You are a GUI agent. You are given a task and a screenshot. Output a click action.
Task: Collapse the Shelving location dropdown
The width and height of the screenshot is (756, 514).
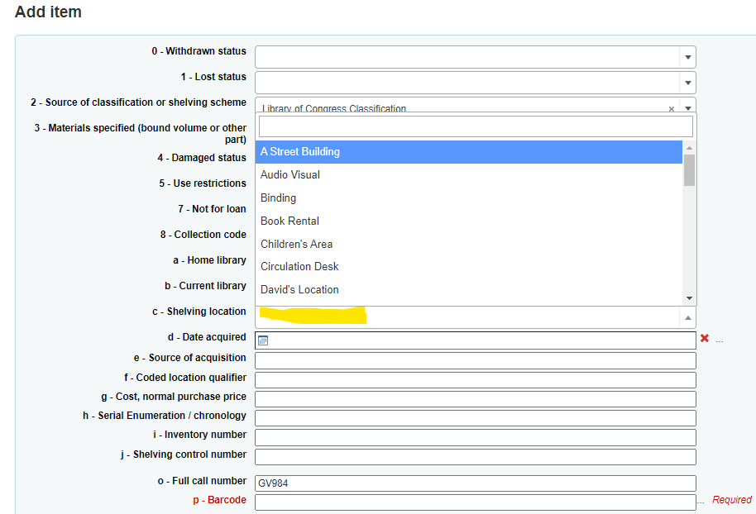point(687,318)
